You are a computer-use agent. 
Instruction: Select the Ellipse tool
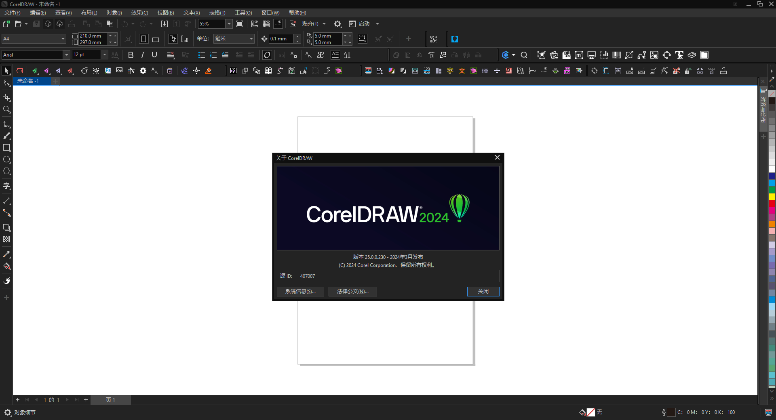pyautogui.click(x=6, y=160)
